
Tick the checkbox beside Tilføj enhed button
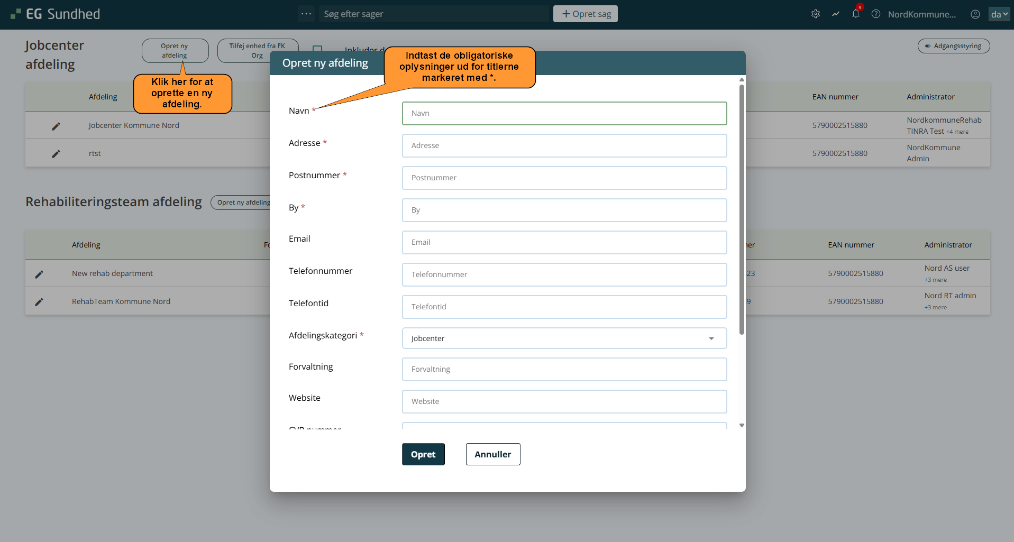tap(317, 49)
